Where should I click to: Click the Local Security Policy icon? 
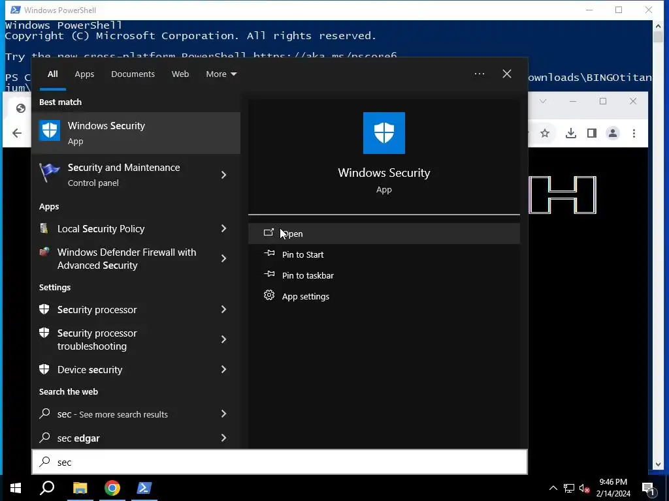pos(44,228)
